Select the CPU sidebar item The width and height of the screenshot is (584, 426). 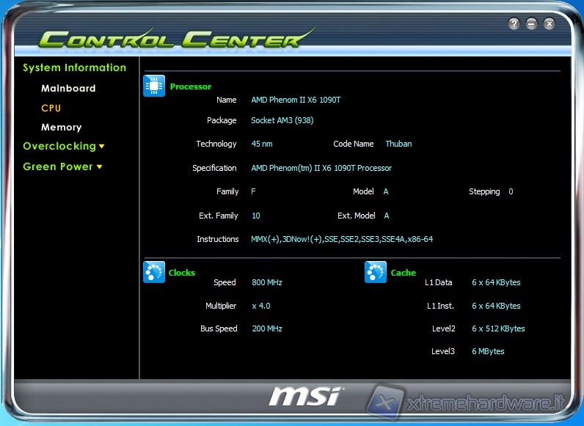[51, 108]
